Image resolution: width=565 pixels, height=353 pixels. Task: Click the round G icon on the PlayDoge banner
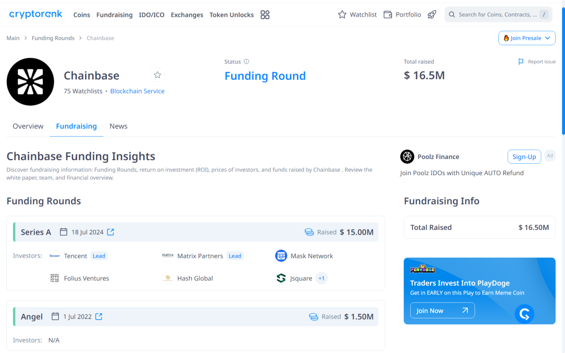[524, 314]
